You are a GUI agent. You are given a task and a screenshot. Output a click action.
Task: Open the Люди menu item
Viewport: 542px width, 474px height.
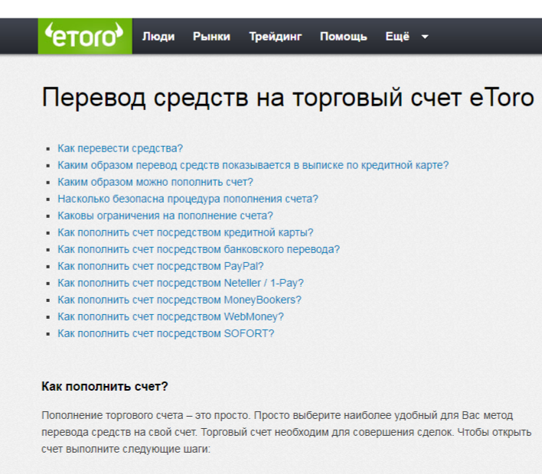[x=158, y=37]
